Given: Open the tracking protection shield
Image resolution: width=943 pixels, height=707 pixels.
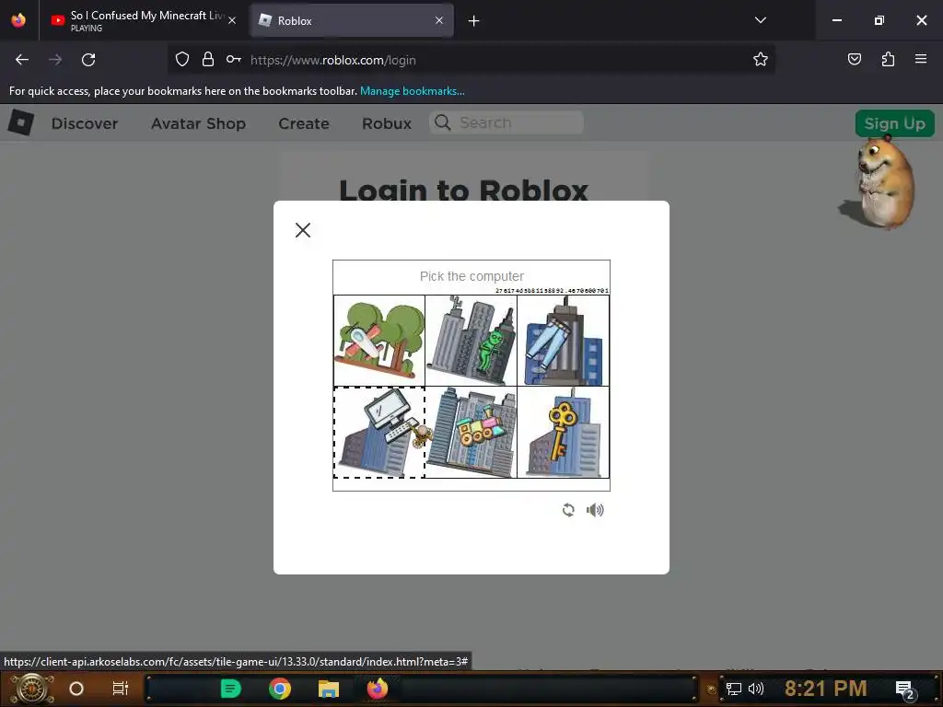Looking at the screenshot, I should [182, 59].
